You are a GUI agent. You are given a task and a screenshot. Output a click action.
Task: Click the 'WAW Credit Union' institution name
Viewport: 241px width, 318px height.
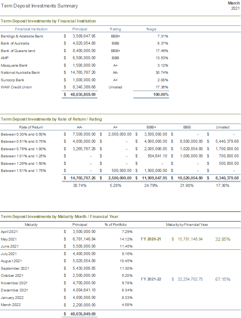pos(16,87)
